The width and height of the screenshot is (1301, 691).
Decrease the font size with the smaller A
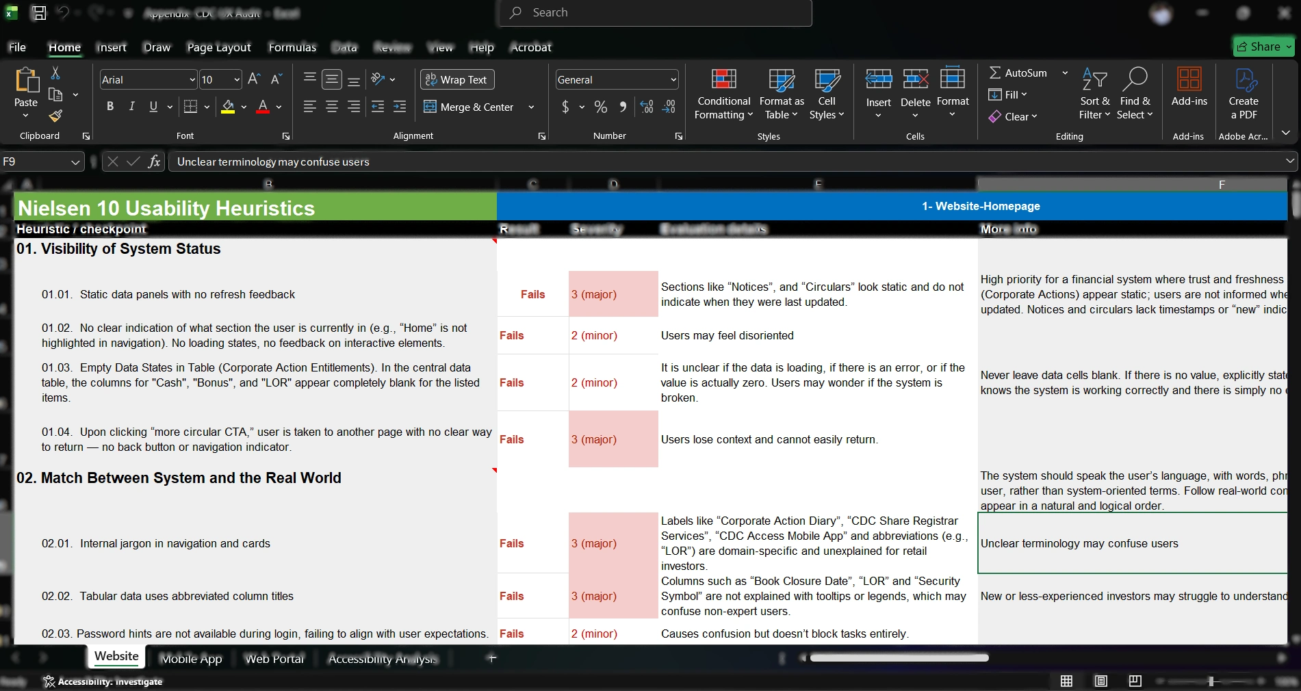pyautogui.click(x=276, y=79)
